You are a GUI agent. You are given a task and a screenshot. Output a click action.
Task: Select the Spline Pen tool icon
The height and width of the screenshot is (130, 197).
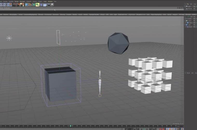[30, 5]
